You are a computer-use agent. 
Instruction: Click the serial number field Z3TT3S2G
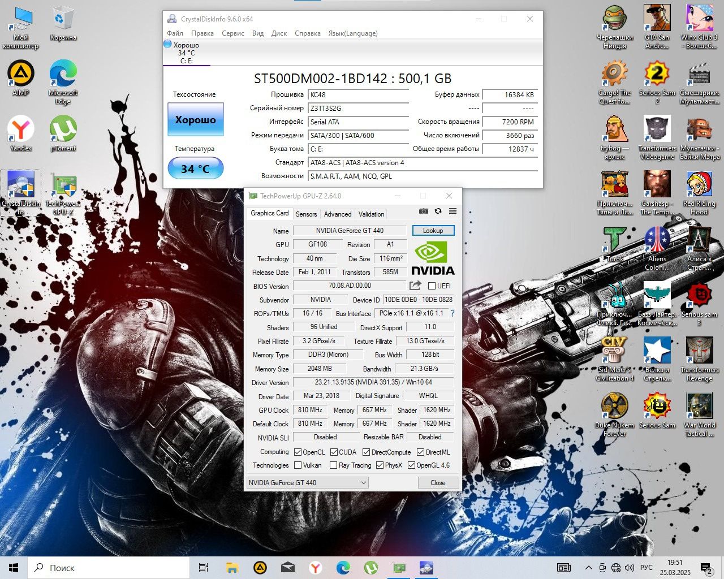[x=358, y=108]
